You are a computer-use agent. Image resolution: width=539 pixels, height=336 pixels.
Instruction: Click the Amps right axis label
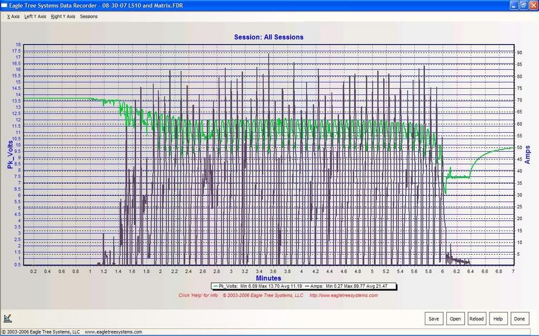tap(527, 154)
